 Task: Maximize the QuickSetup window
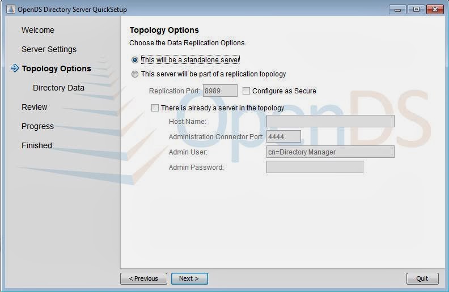416,10
